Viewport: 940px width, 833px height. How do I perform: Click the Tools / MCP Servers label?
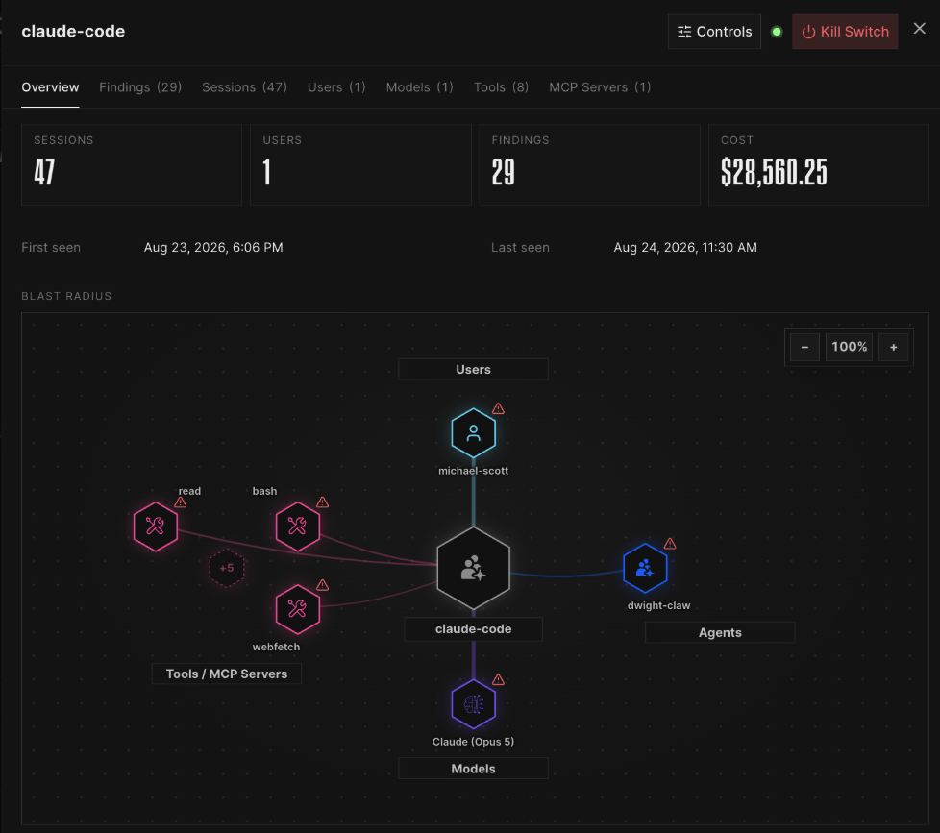pos(227,674)
